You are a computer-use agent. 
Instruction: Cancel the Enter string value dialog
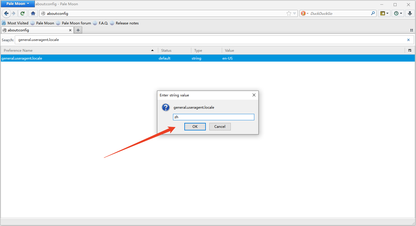(220, 127)
